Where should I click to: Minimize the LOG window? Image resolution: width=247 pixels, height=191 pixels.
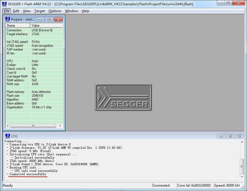221,136
